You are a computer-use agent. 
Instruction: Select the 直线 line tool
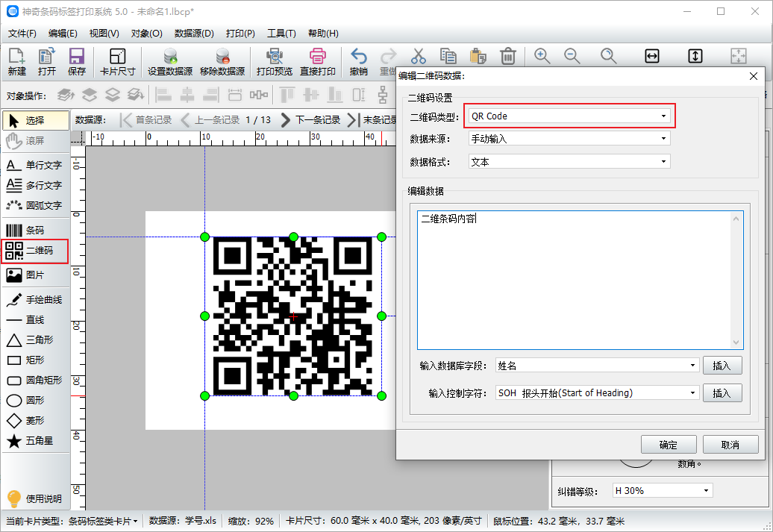click(36, 319)
